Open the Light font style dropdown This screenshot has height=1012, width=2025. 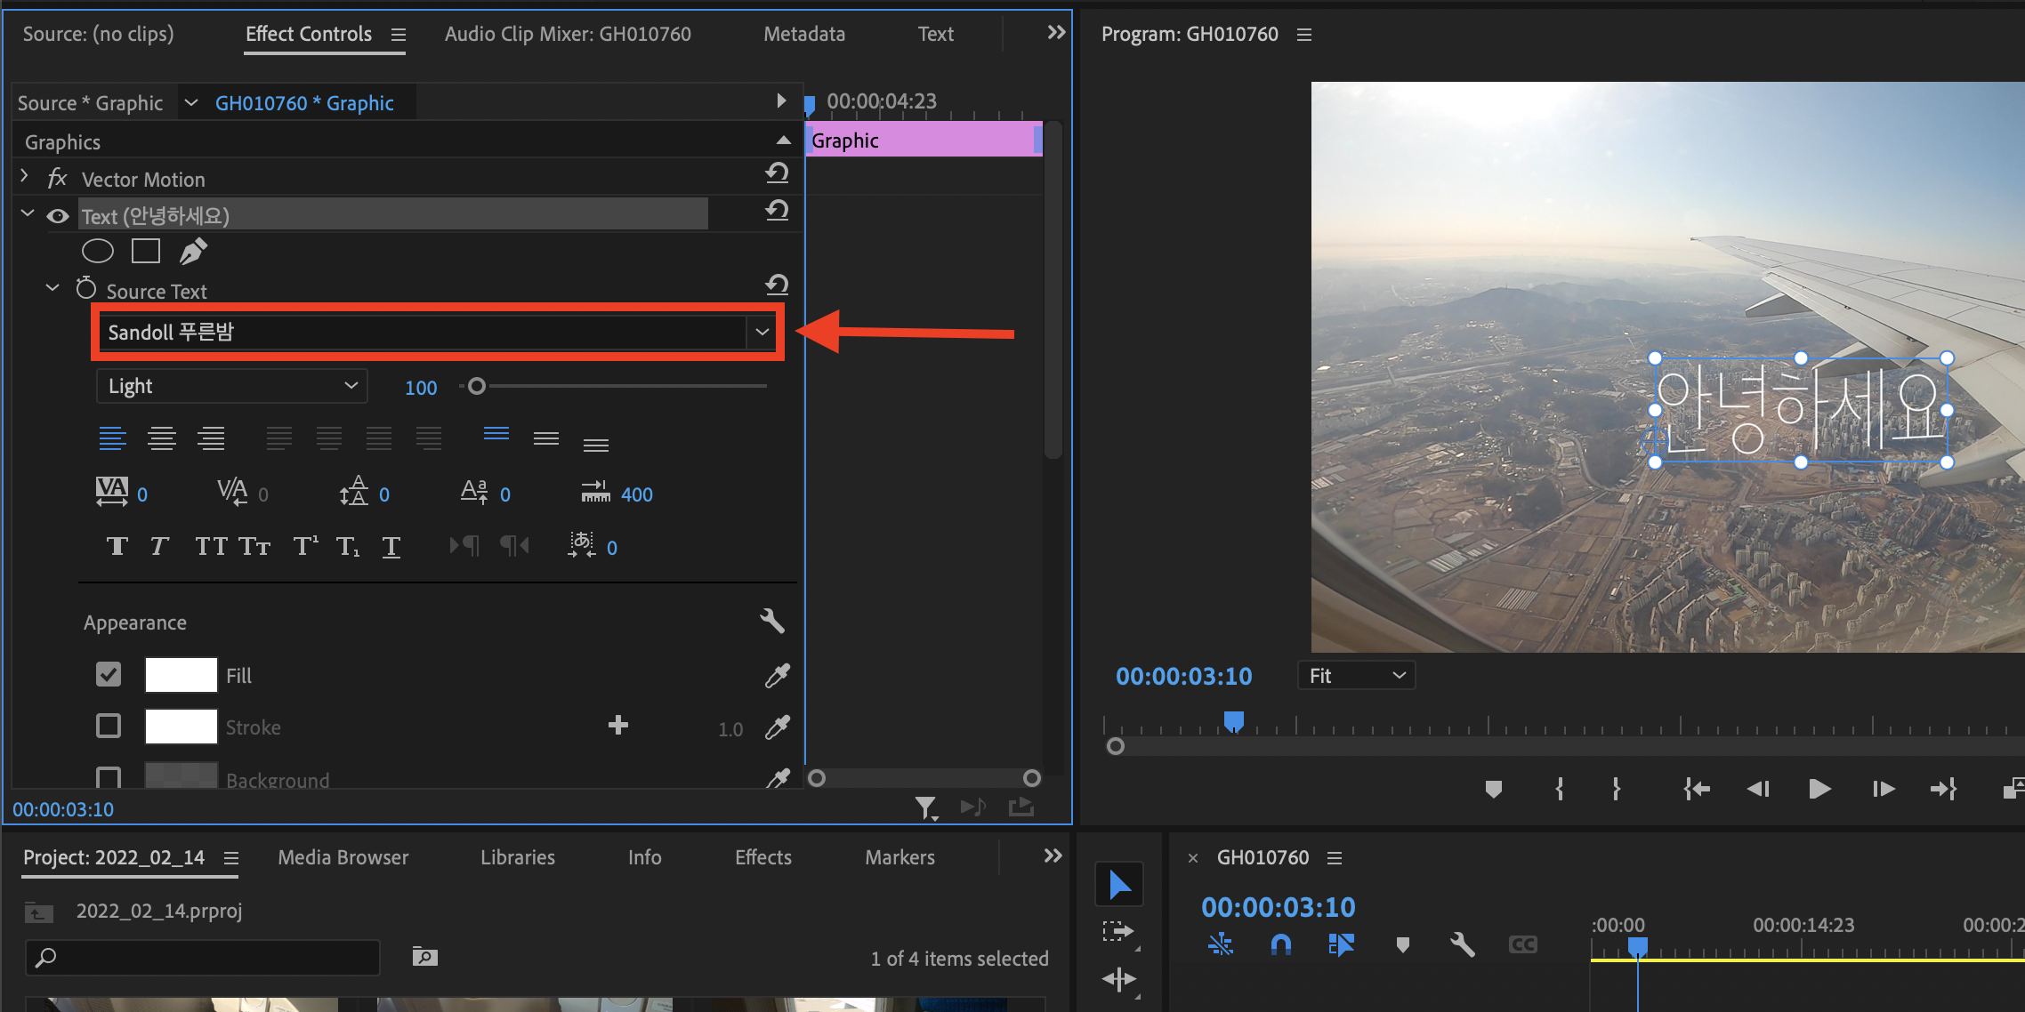231,386
